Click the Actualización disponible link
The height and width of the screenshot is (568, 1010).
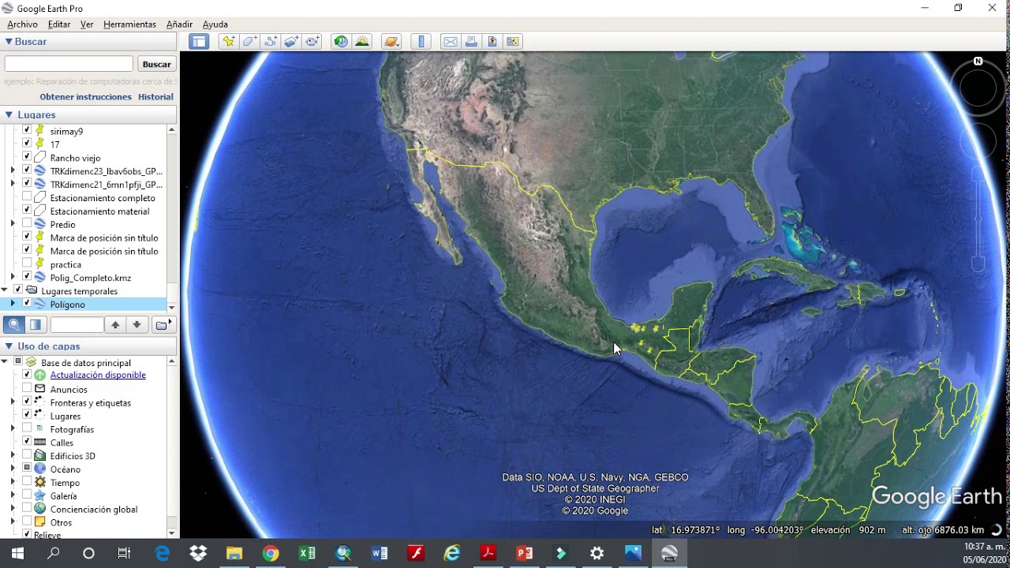(x=98, y=375)
